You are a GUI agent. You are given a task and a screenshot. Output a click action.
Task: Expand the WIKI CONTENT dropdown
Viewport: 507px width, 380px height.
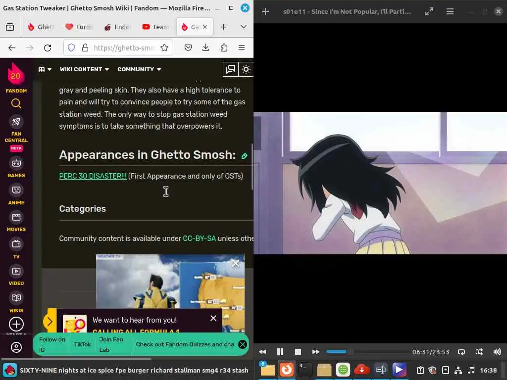click(84, 69)
